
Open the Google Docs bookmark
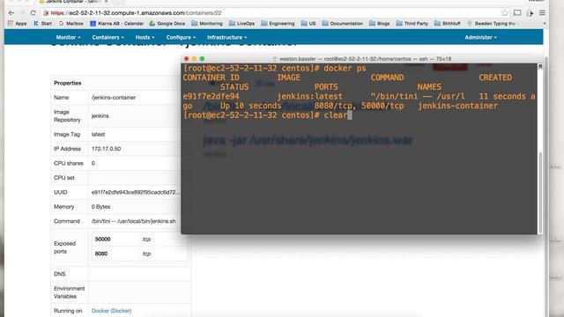(167, 24)
